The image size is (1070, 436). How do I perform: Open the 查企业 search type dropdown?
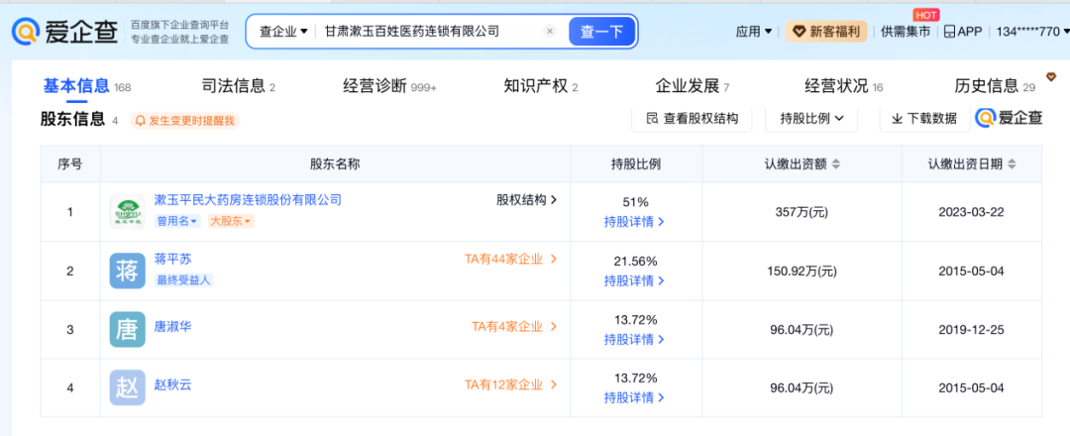click(x=284, y=32)
